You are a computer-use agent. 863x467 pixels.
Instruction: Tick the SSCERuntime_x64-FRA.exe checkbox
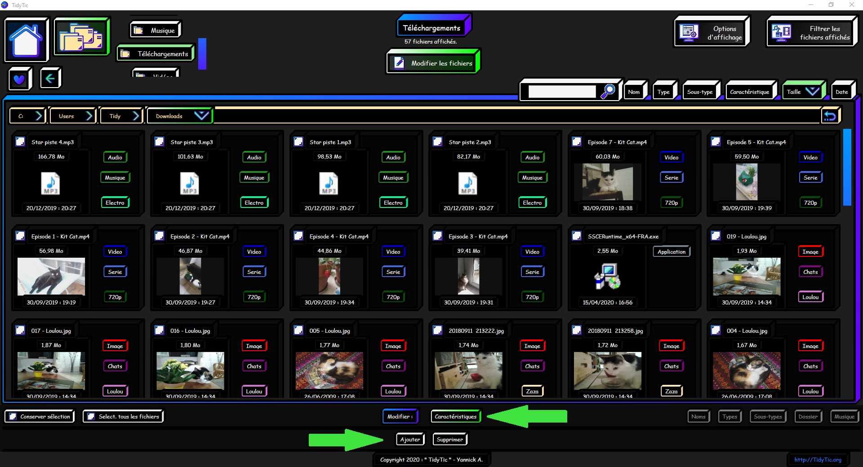[x=577, y=236]
